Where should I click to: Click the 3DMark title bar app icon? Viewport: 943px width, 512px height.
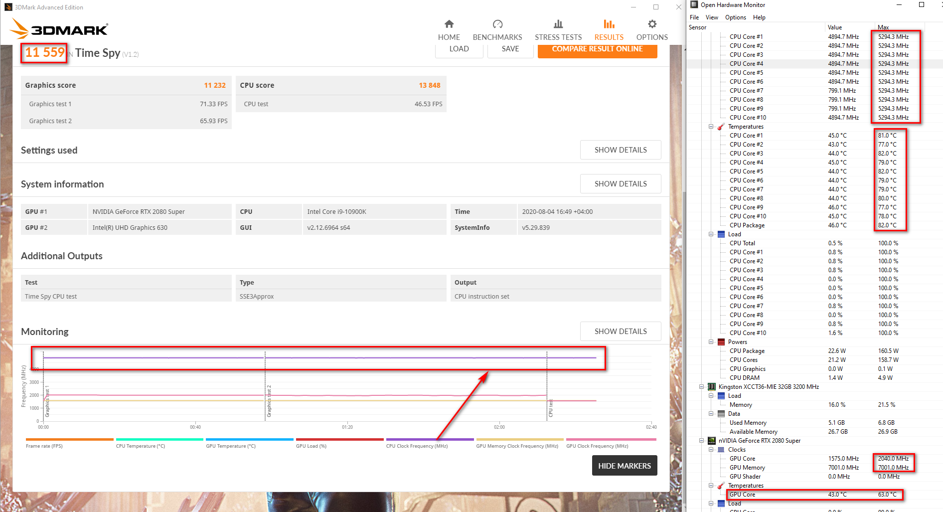(8, 7)
